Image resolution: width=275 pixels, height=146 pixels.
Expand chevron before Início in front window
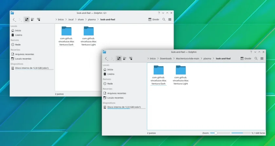[x=148, y=59]
